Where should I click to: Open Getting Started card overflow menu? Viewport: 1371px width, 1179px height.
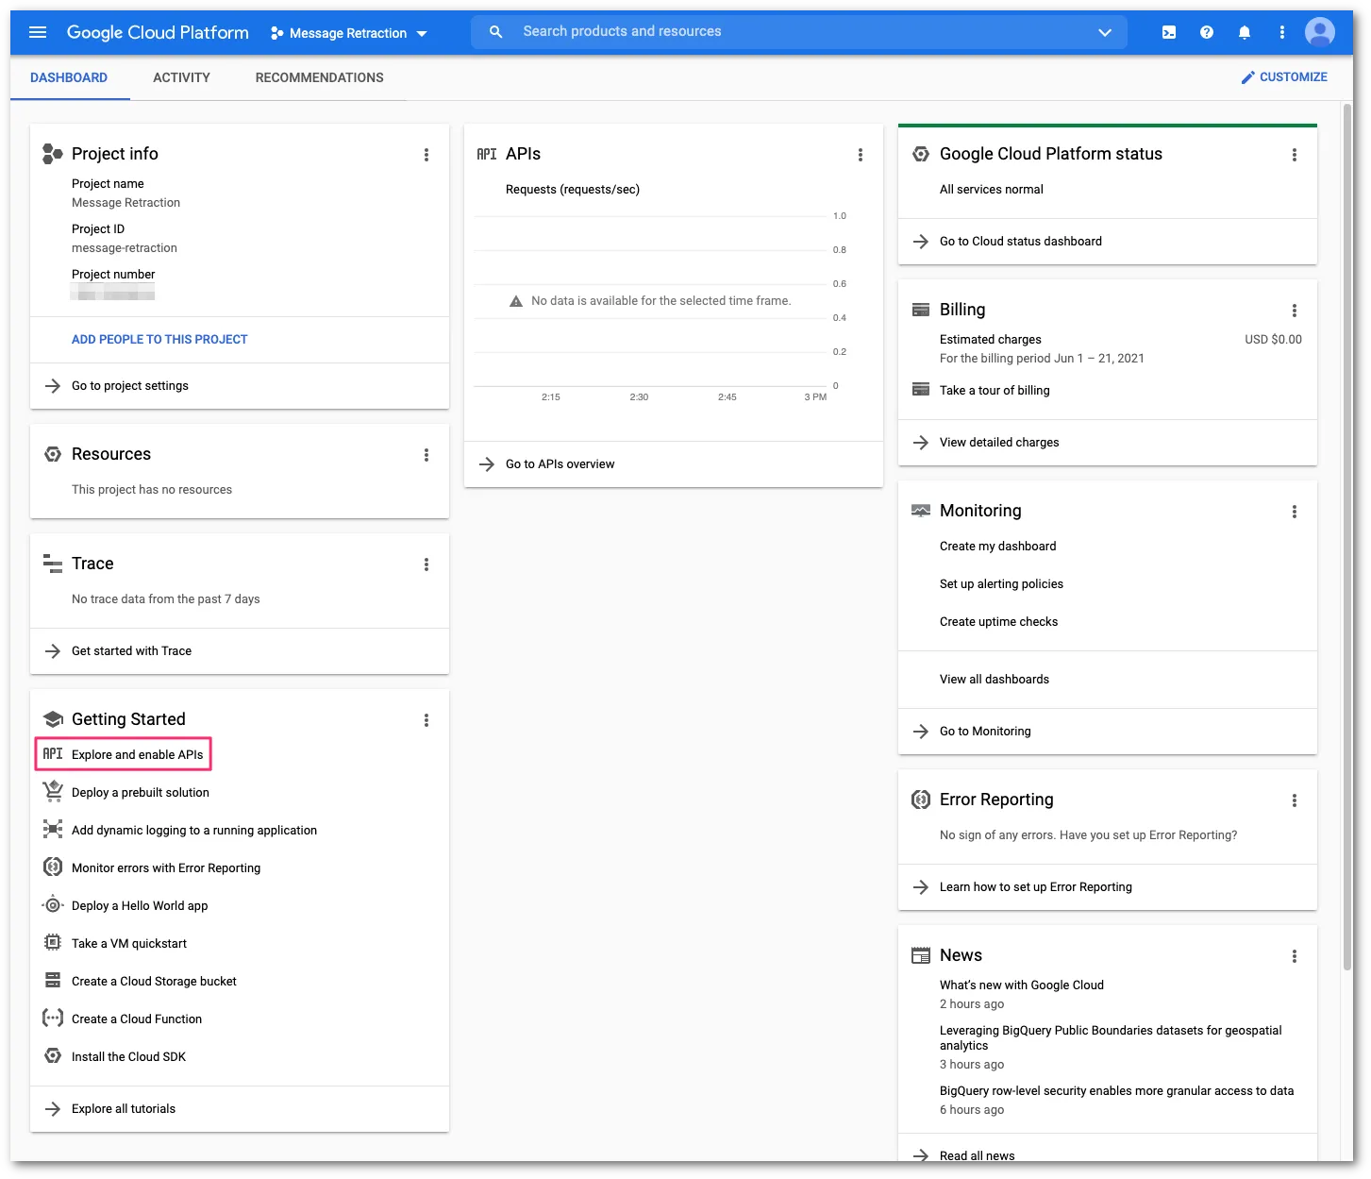click(x=426, y=719)
